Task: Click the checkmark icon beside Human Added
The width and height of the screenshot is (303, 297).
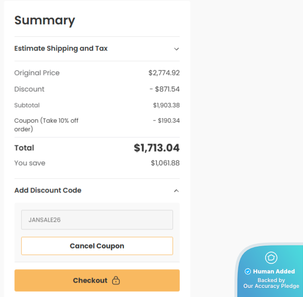Action: coord(248,272)
